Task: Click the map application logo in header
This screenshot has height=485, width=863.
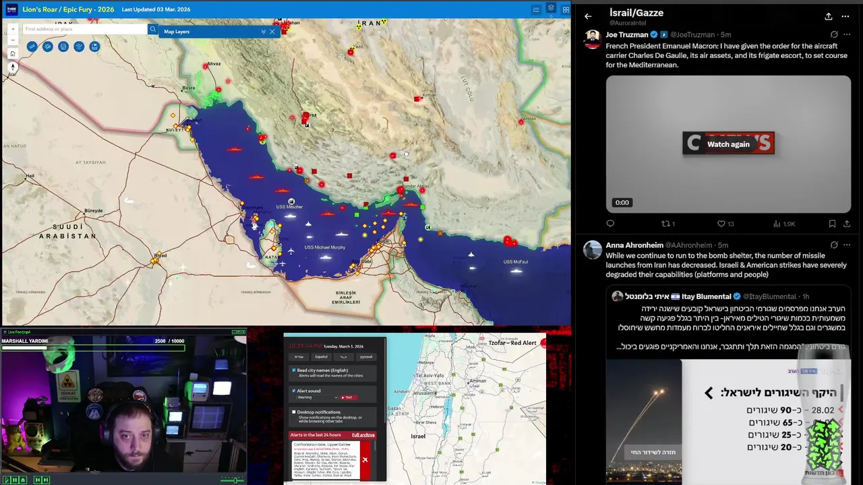Action: point(11,9)
